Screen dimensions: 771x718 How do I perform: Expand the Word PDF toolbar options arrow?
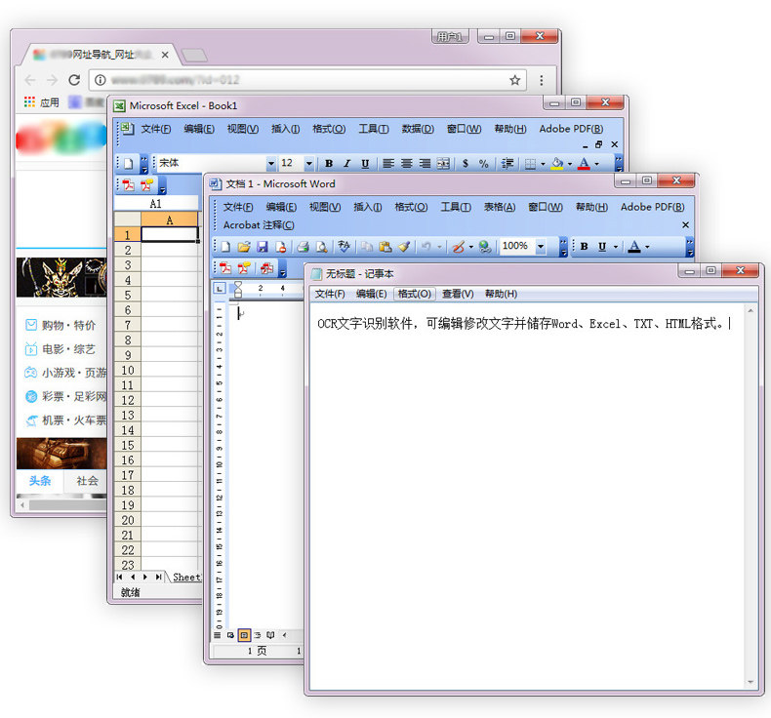283,269
